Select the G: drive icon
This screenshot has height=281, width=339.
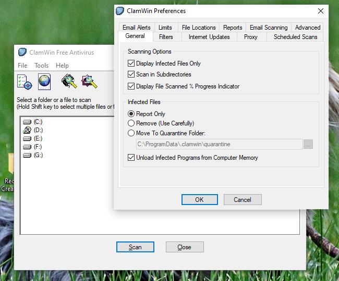tap(27, 156)
